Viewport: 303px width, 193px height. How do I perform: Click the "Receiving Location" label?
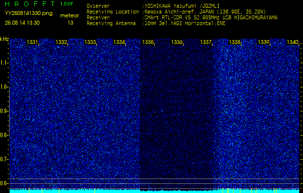[113, 12]
